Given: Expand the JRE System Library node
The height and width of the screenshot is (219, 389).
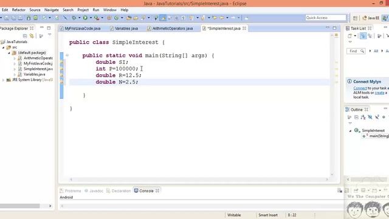Looking at the screenshot, I should click(x=3, y=80).
